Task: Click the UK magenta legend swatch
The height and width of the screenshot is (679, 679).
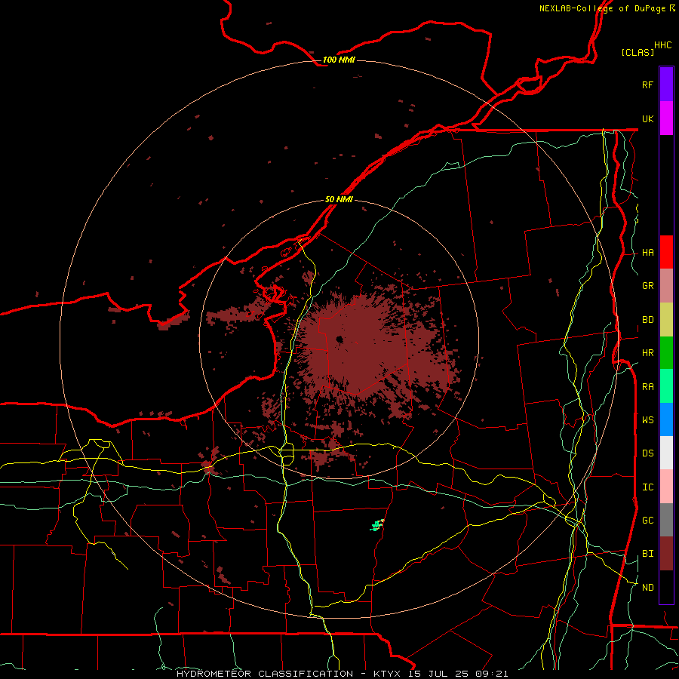Action: point(666,118)
